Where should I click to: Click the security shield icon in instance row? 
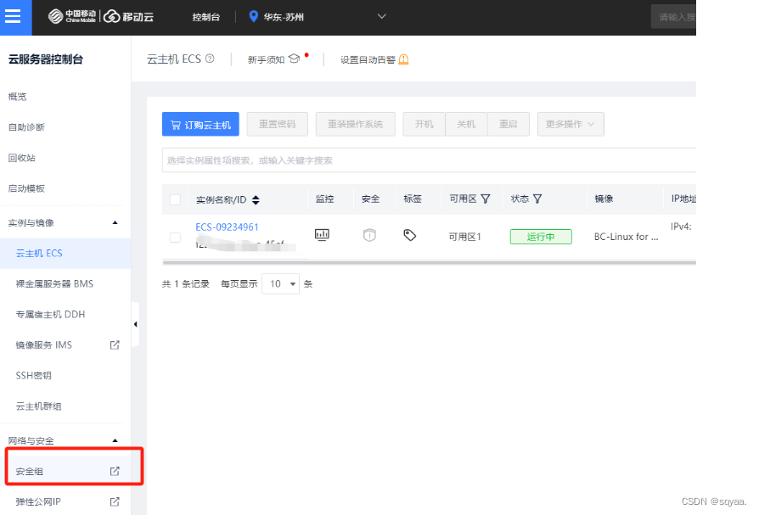(x=369, y=235)
